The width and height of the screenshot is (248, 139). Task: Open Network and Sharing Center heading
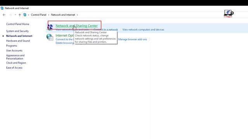(x=77, y=26)
